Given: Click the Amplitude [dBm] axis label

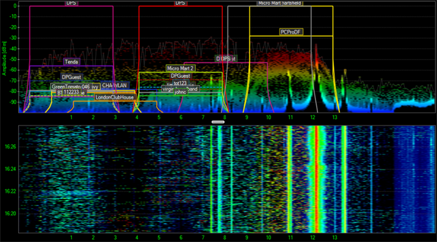Looking at the screenshot, I should (4, 57).
